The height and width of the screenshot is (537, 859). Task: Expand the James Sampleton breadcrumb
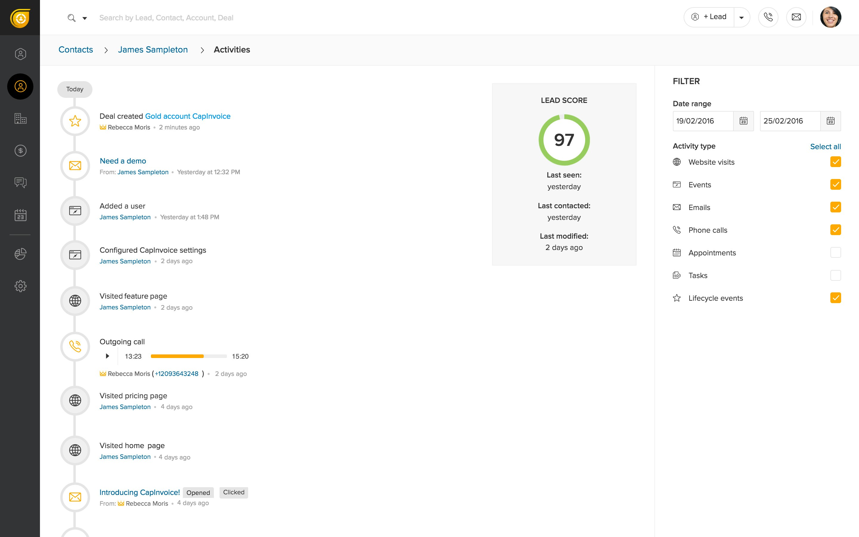pyautogui.click(x=153, y=50)
